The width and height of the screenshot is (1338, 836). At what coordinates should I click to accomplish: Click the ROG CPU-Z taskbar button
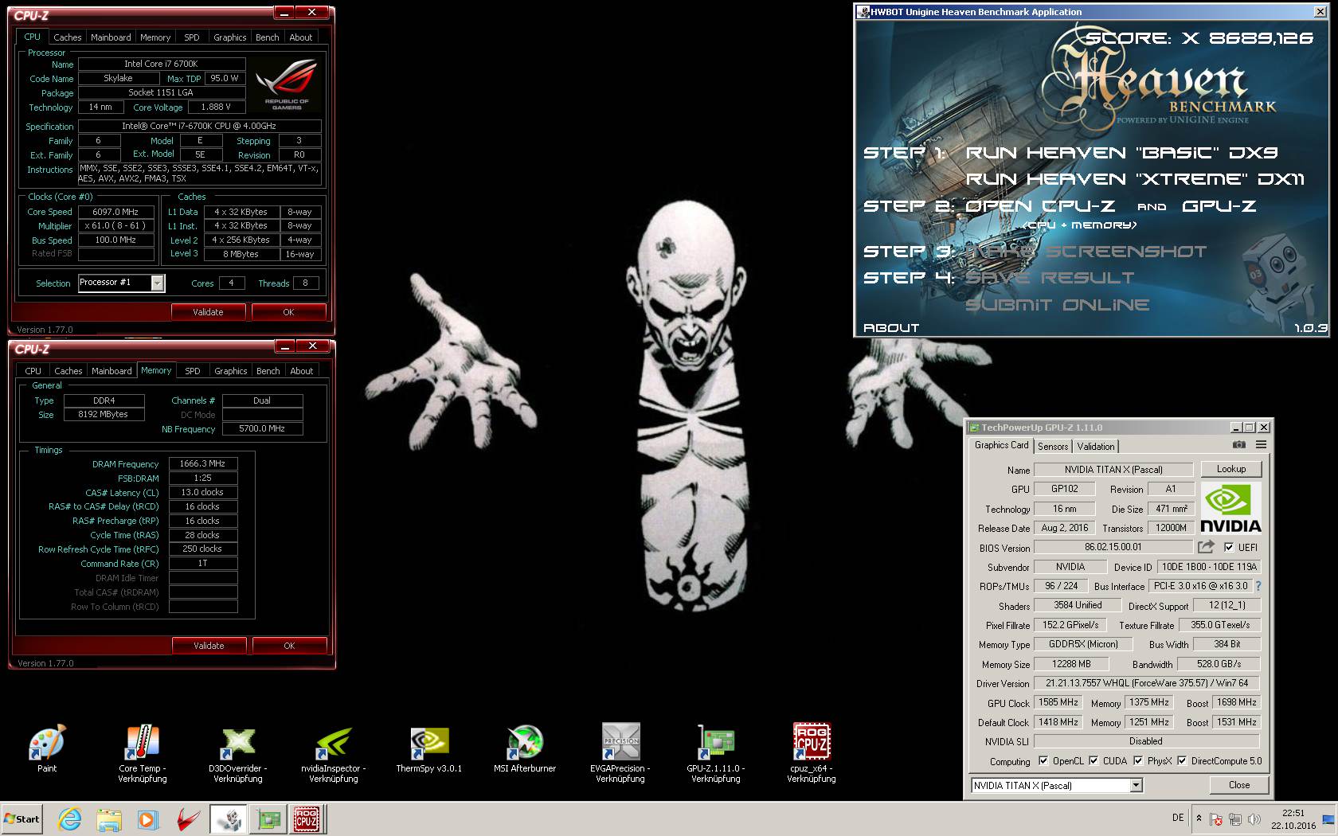click(307, 819)
